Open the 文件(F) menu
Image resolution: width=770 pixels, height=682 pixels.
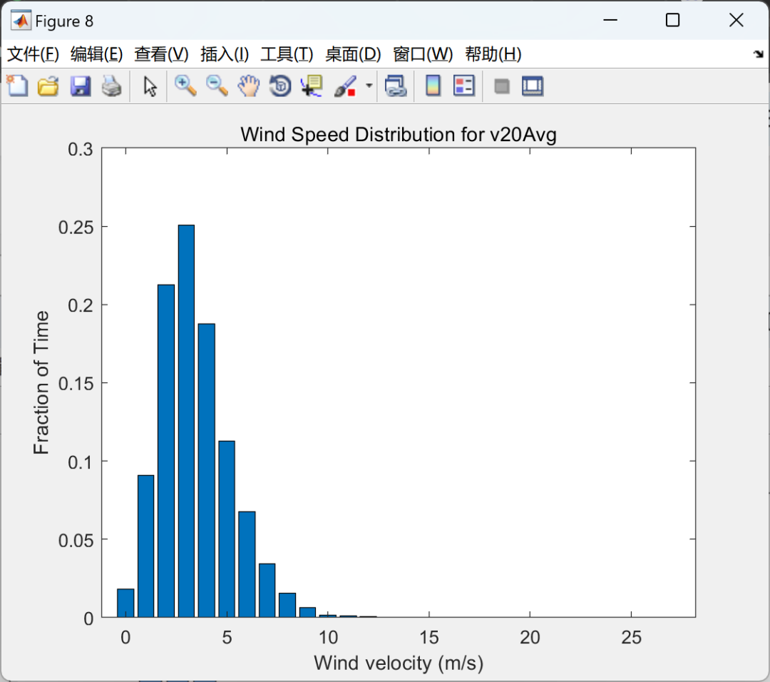point(33,54)
